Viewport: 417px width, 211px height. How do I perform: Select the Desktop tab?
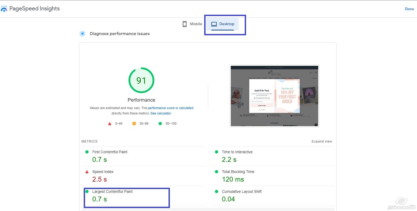(223, 24)
